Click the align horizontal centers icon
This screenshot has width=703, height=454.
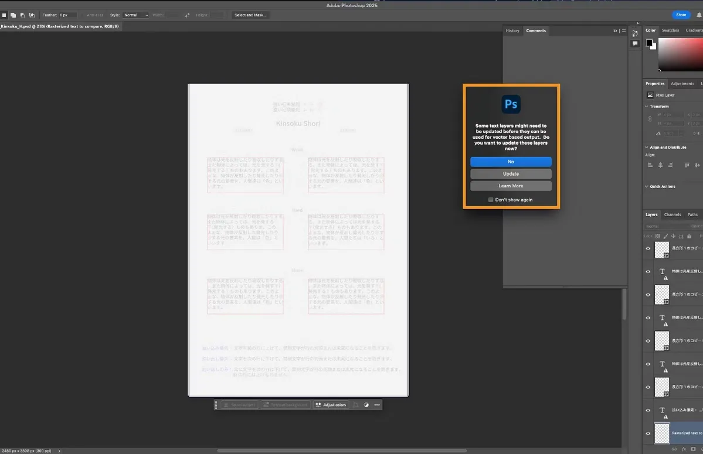point(659,165)
